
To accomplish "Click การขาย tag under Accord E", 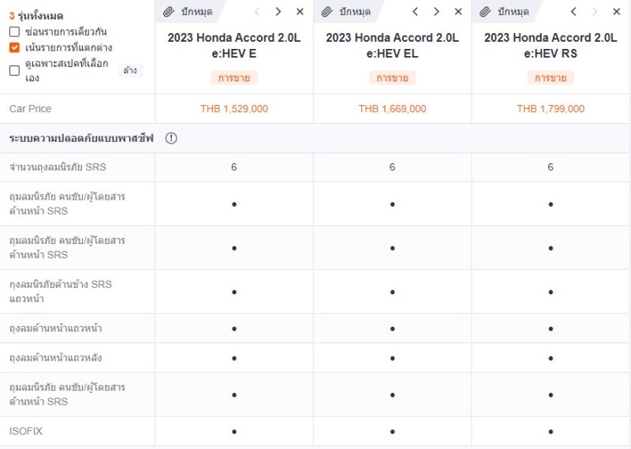I will (233, 77).
